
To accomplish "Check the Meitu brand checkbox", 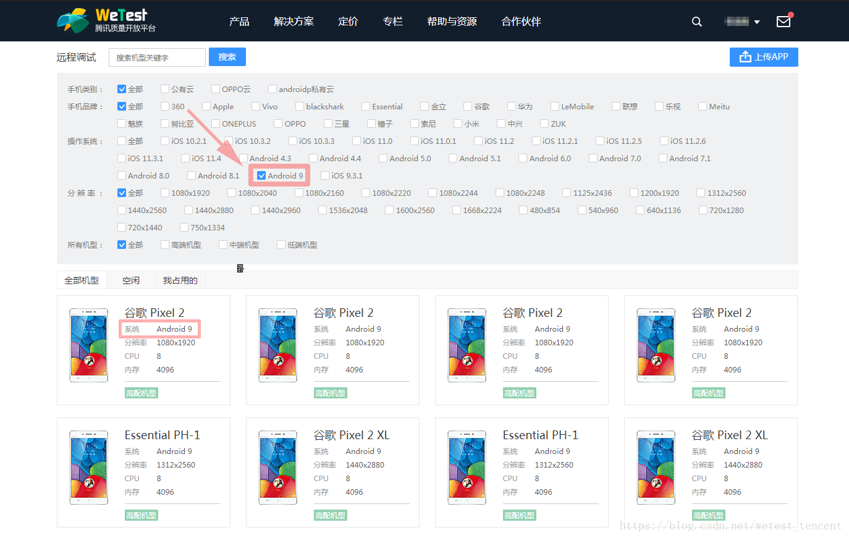I will pyautogui.click(x=703, y=106).
